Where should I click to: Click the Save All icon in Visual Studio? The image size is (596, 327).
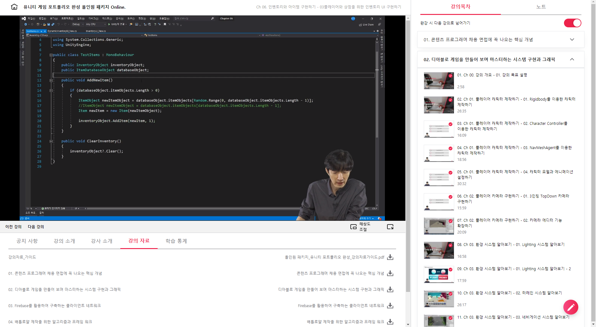click(53, 24)
